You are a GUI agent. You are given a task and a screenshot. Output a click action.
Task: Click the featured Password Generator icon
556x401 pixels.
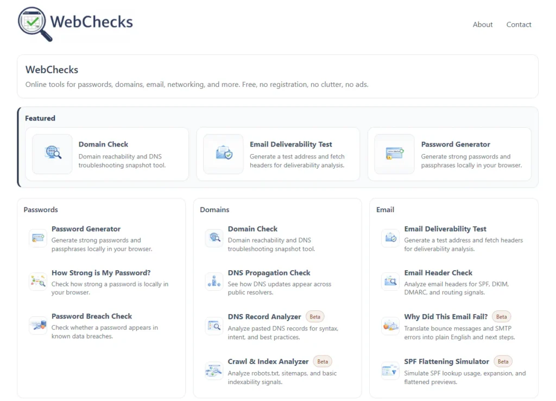click(395, 154)
